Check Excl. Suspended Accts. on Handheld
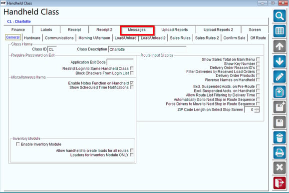 258,90
